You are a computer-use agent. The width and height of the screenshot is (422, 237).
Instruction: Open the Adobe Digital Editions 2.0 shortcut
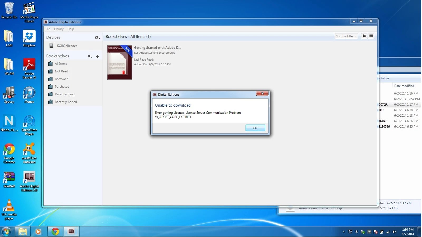[x=29, y=181]
